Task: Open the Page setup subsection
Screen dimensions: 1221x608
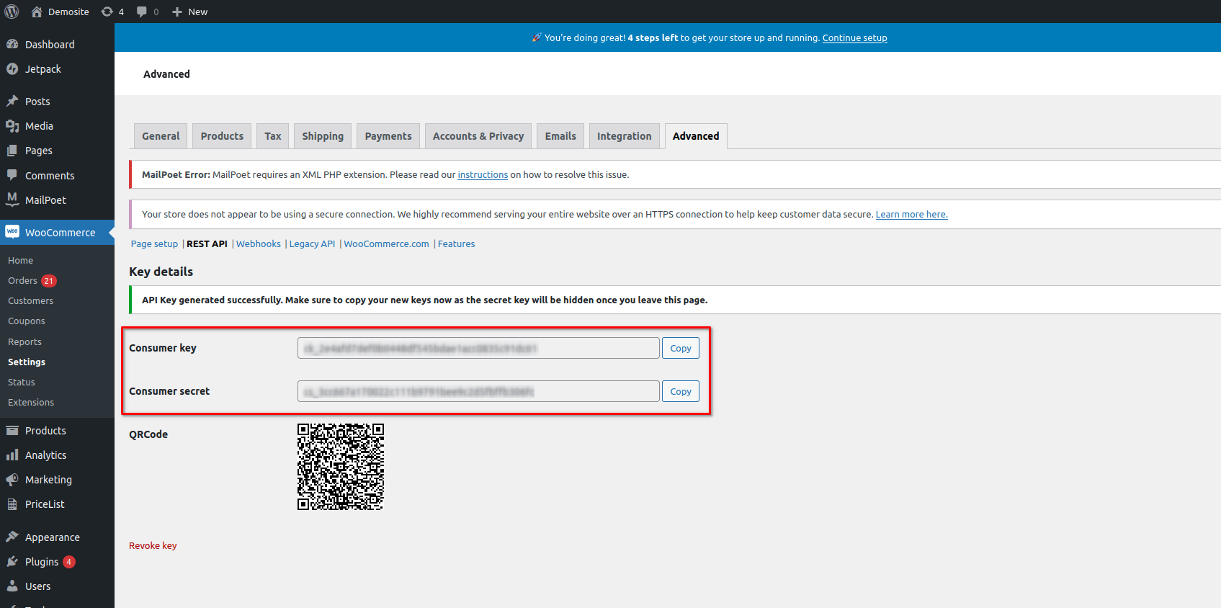Action: click(154, 243)
